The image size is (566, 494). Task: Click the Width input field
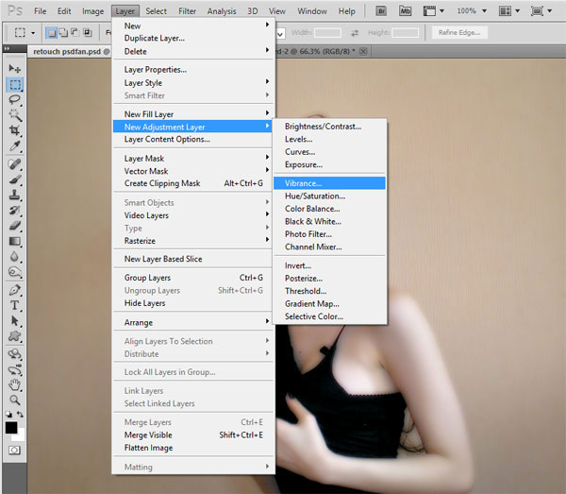327,33
